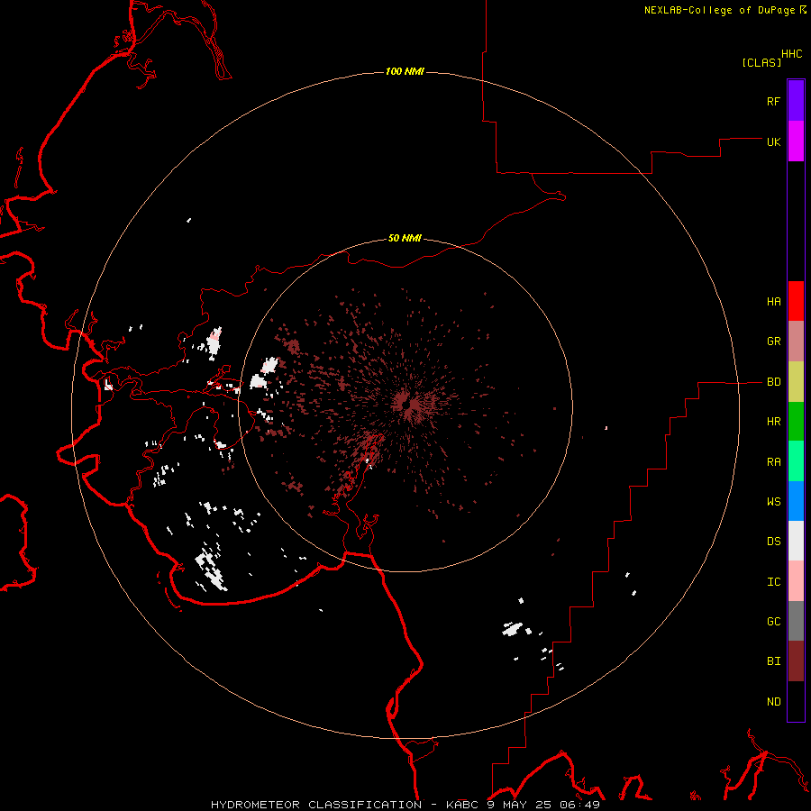
Task: Click the 'DS' legend label
Action: point(773,542)
